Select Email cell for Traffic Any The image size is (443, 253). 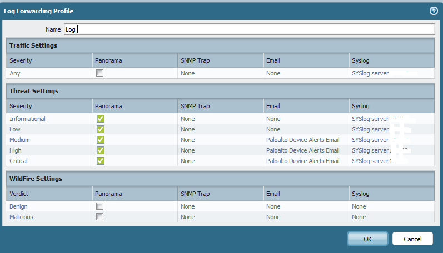[306, 73]
